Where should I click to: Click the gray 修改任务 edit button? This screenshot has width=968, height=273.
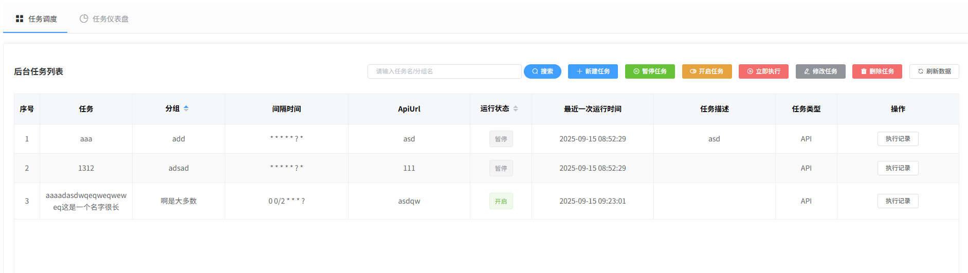tap(820, 71)
